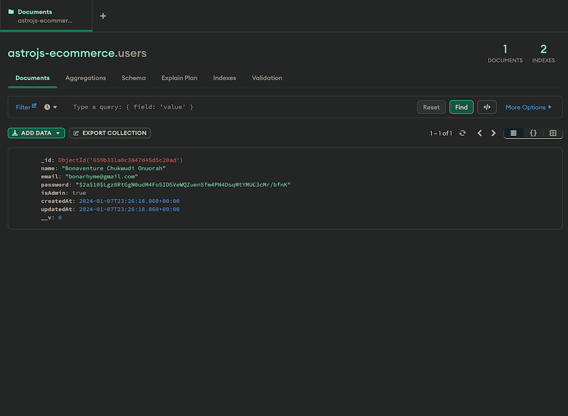This screenshot has height=416, width=568.
Task: Click the email value "bonarhyme@gmail.com"
Action: point(102,177)
